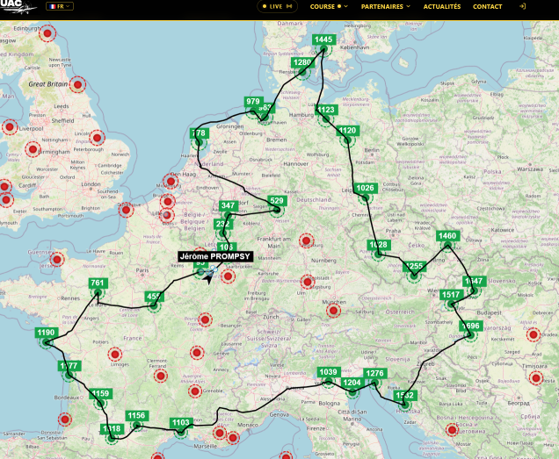Click the red marker near Grenoble
Screen dimensions: 559x459
coord(195,391)
